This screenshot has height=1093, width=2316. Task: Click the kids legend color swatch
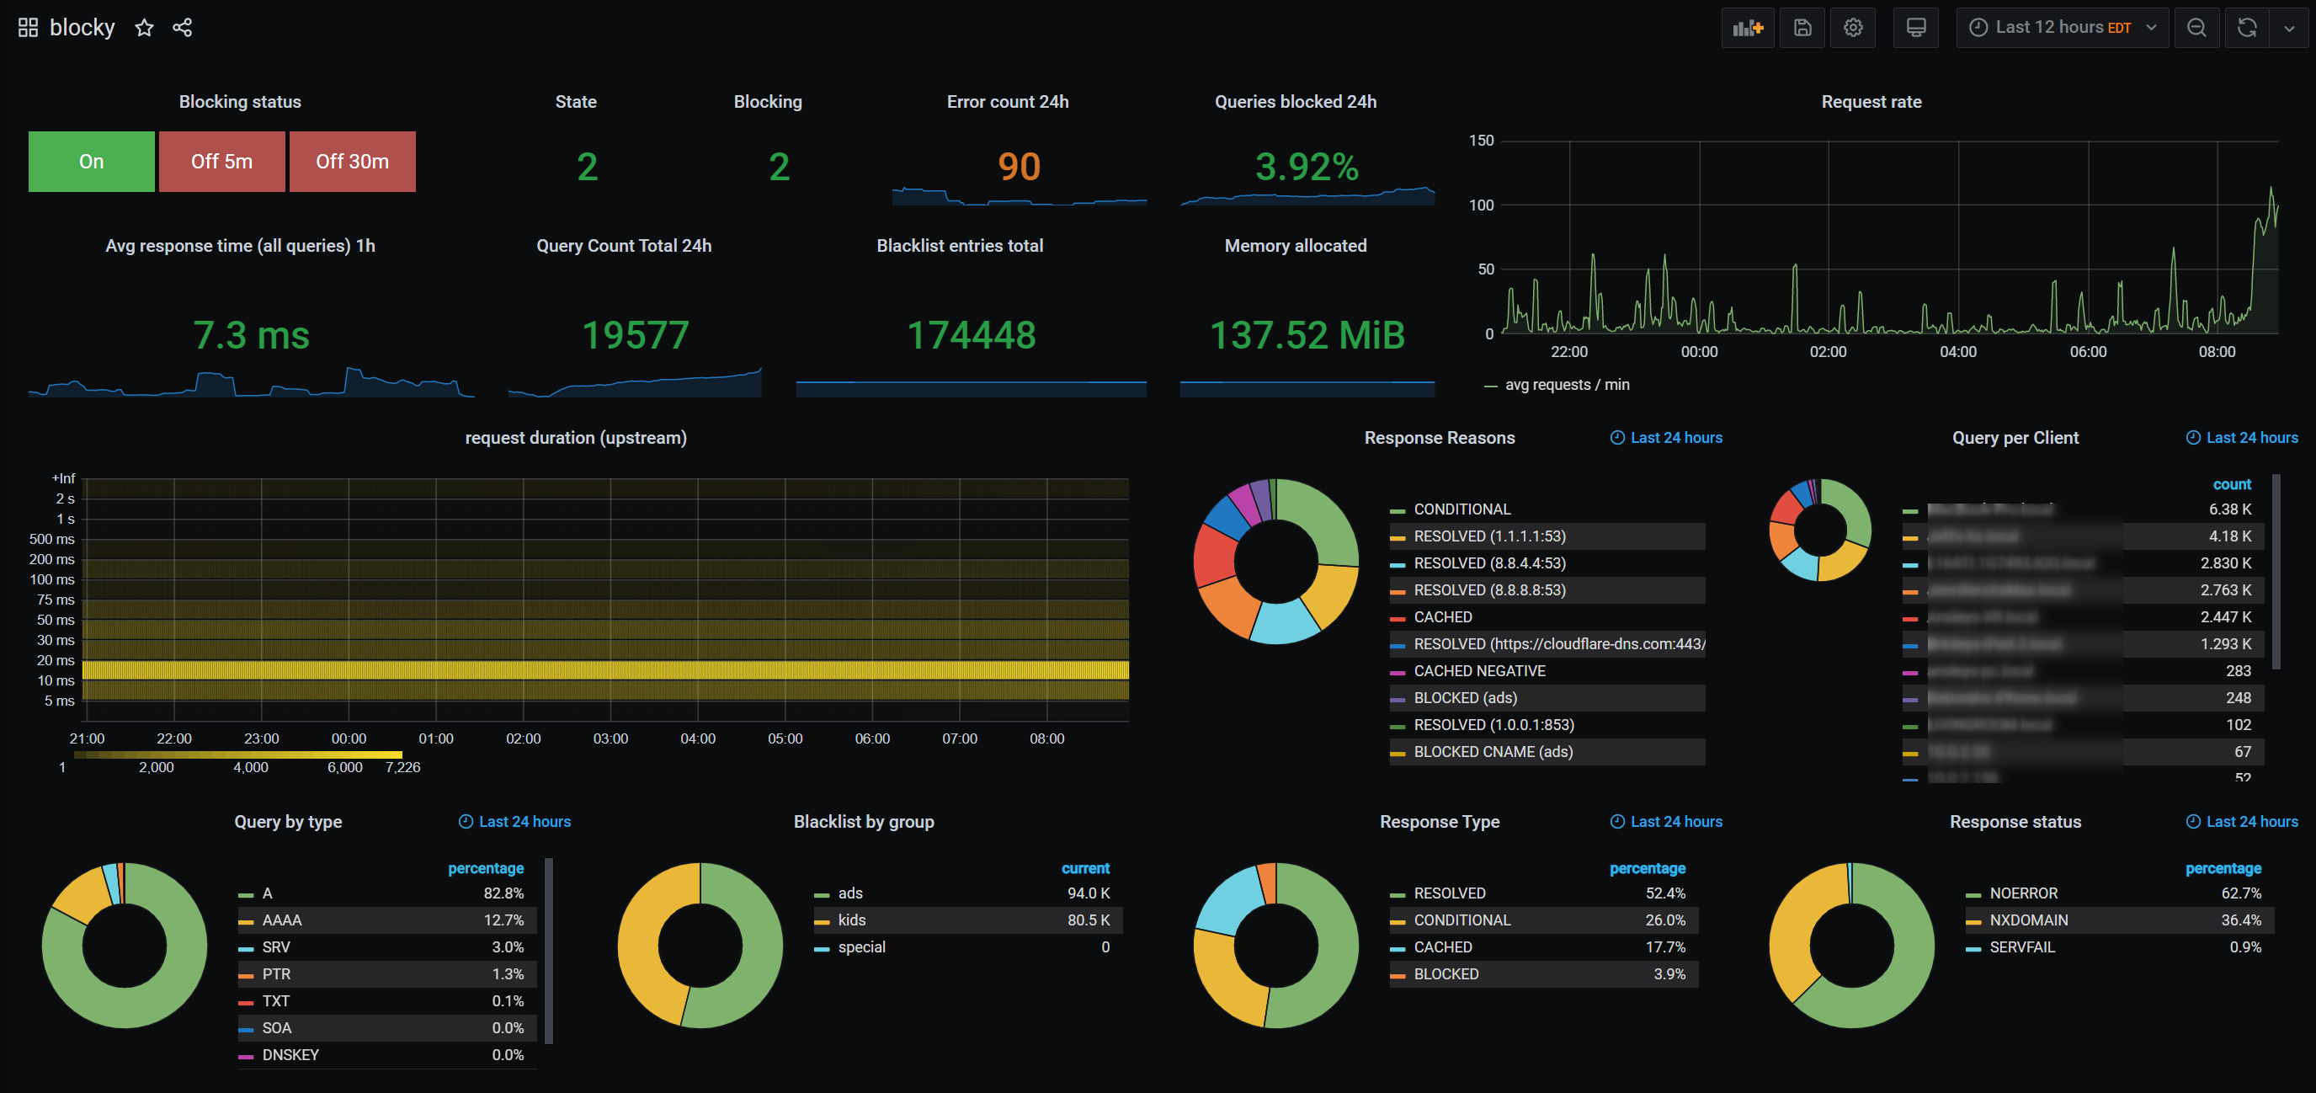tap(821, 921)
